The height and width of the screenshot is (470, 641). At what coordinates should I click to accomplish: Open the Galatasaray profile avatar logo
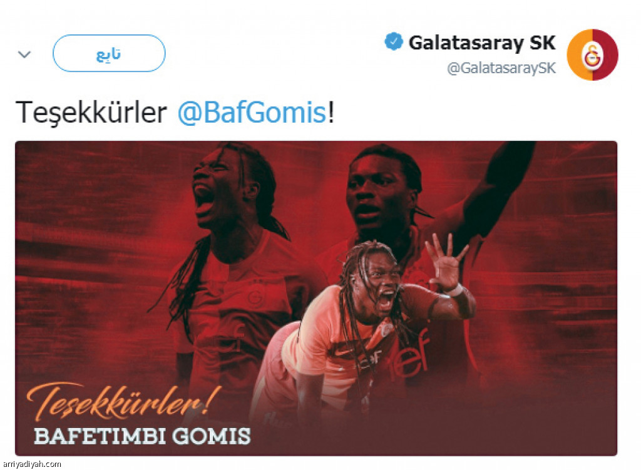click(x=592, y=55)
